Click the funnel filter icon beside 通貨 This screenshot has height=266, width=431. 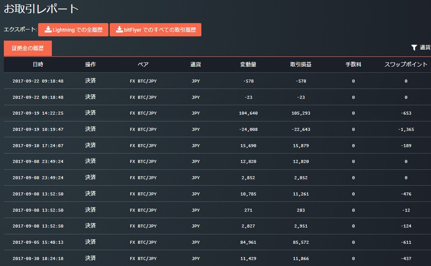(414, 47)
